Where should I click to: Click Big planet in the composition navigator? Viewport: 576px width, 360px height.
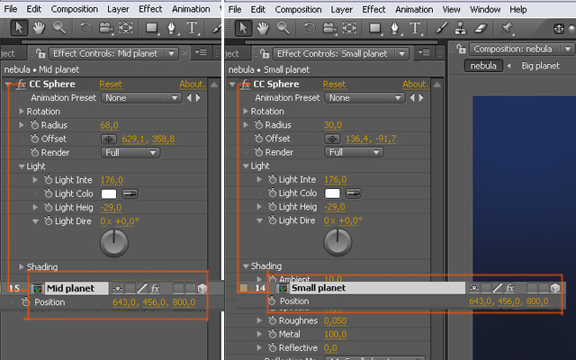coord(540,66)
